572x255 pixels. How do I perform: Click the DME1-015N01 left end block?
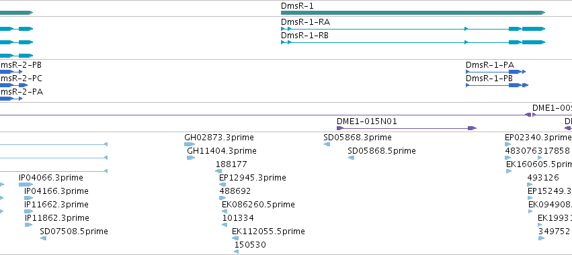tap(340, 128)
